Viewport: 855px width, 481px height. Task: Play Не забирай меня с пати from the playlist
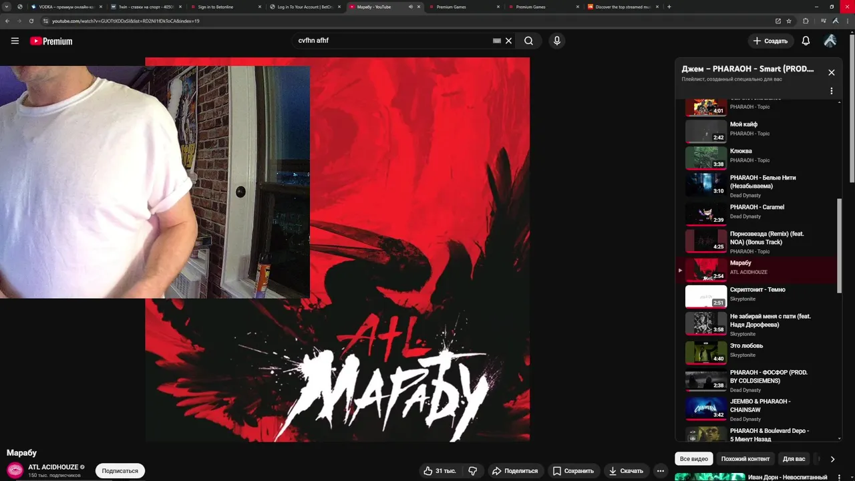(x=760, y=324)
